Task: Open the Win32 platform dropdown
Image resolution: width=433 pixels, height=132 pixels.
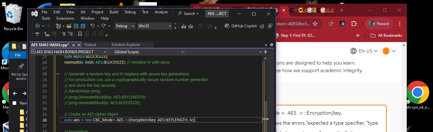Action: click(x=154, y=26)
